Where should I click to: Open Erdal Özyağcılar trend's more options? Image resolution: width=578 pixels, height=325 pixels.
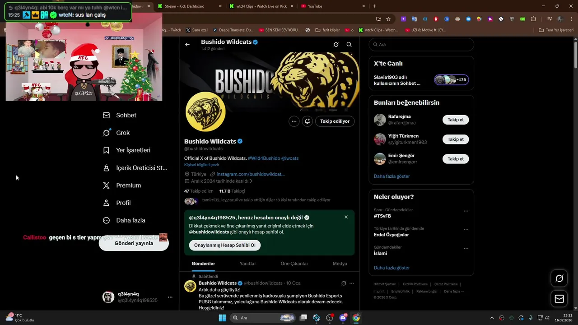[x=466, y=230]
